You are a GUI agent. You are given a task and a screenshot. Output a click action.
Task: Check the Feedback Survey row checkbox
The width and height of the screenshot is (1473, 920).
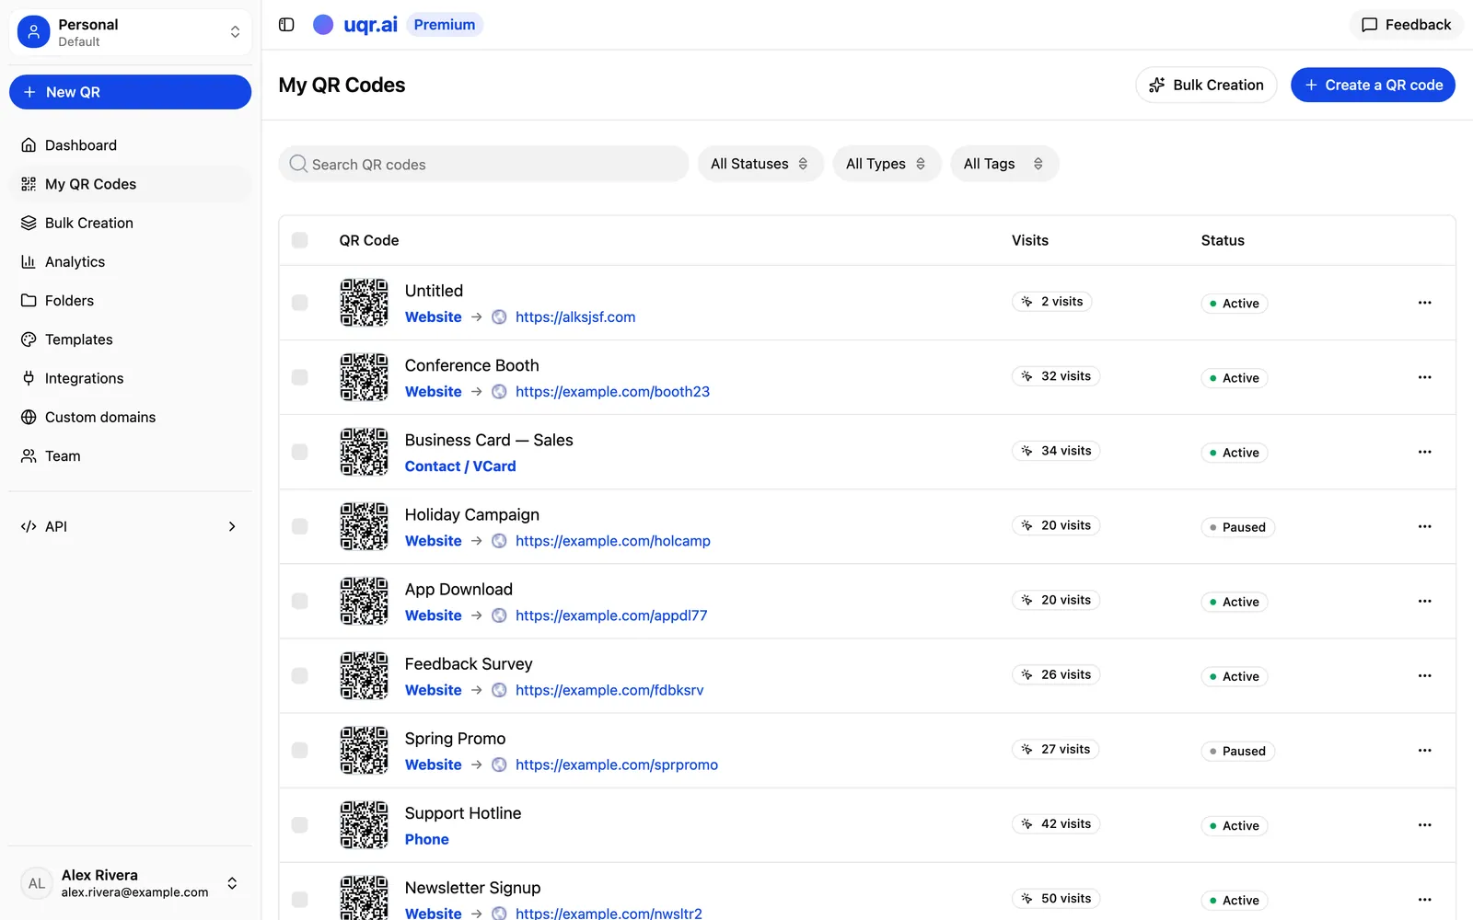(x=299, y=675)
